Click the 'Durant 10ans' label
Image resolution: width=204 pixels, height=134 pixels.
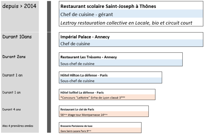click(x=17, y=37)
